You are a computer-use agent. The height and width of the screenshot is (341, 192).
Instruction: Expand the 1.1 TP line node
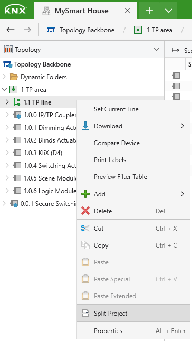(x=7, y=102)
